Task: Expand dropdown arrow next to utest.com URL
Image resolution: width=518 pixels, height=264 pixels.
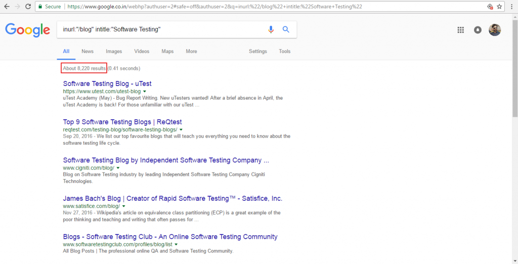Action: coord(145,92)
